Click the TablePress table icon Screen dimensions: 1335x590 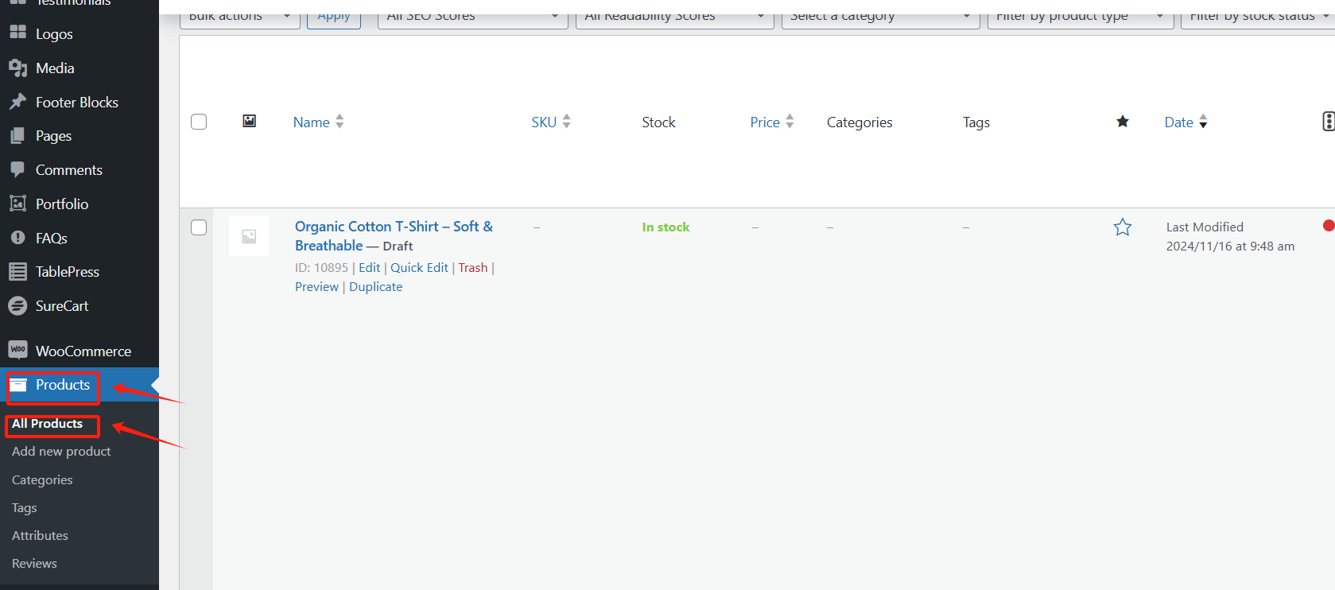click(17, 272)
